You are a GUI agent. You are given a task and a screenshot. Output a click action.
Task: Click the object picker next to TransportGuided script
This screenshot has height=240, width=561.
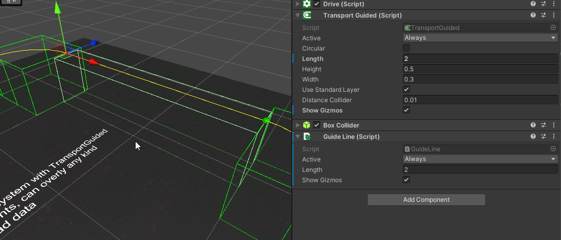553,28
